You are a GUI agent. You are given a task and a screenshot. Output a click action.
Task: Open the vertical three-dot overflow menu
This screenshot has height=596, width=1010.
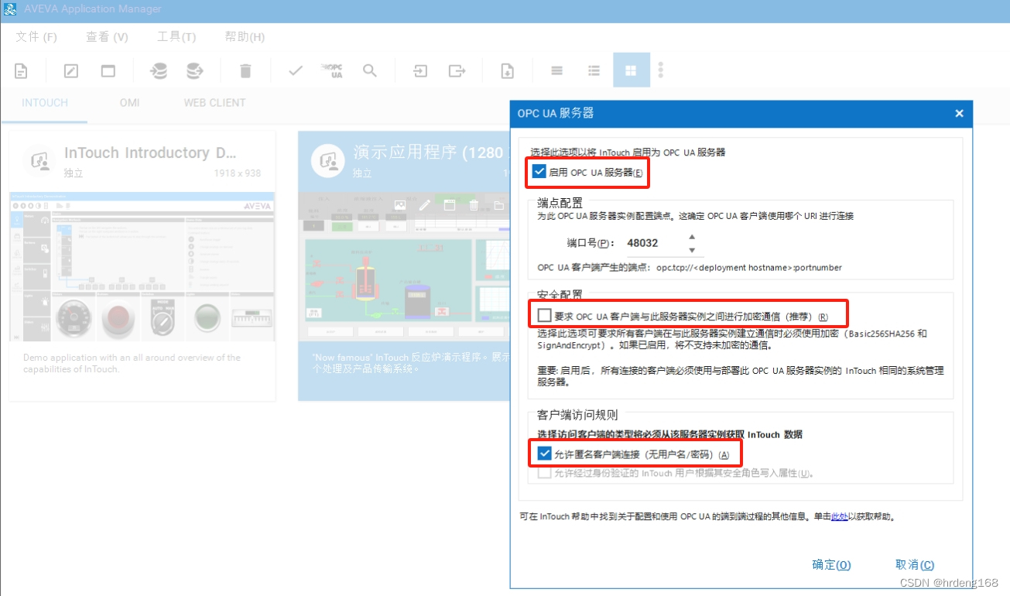[660, 70]
